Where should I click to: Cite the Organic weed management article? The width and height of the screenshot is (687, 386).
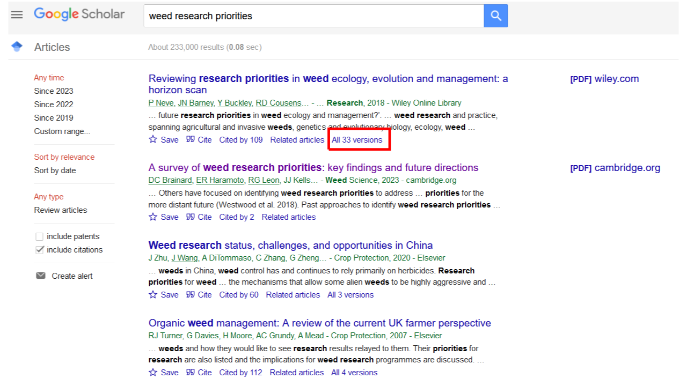click(x=199, y=373)
